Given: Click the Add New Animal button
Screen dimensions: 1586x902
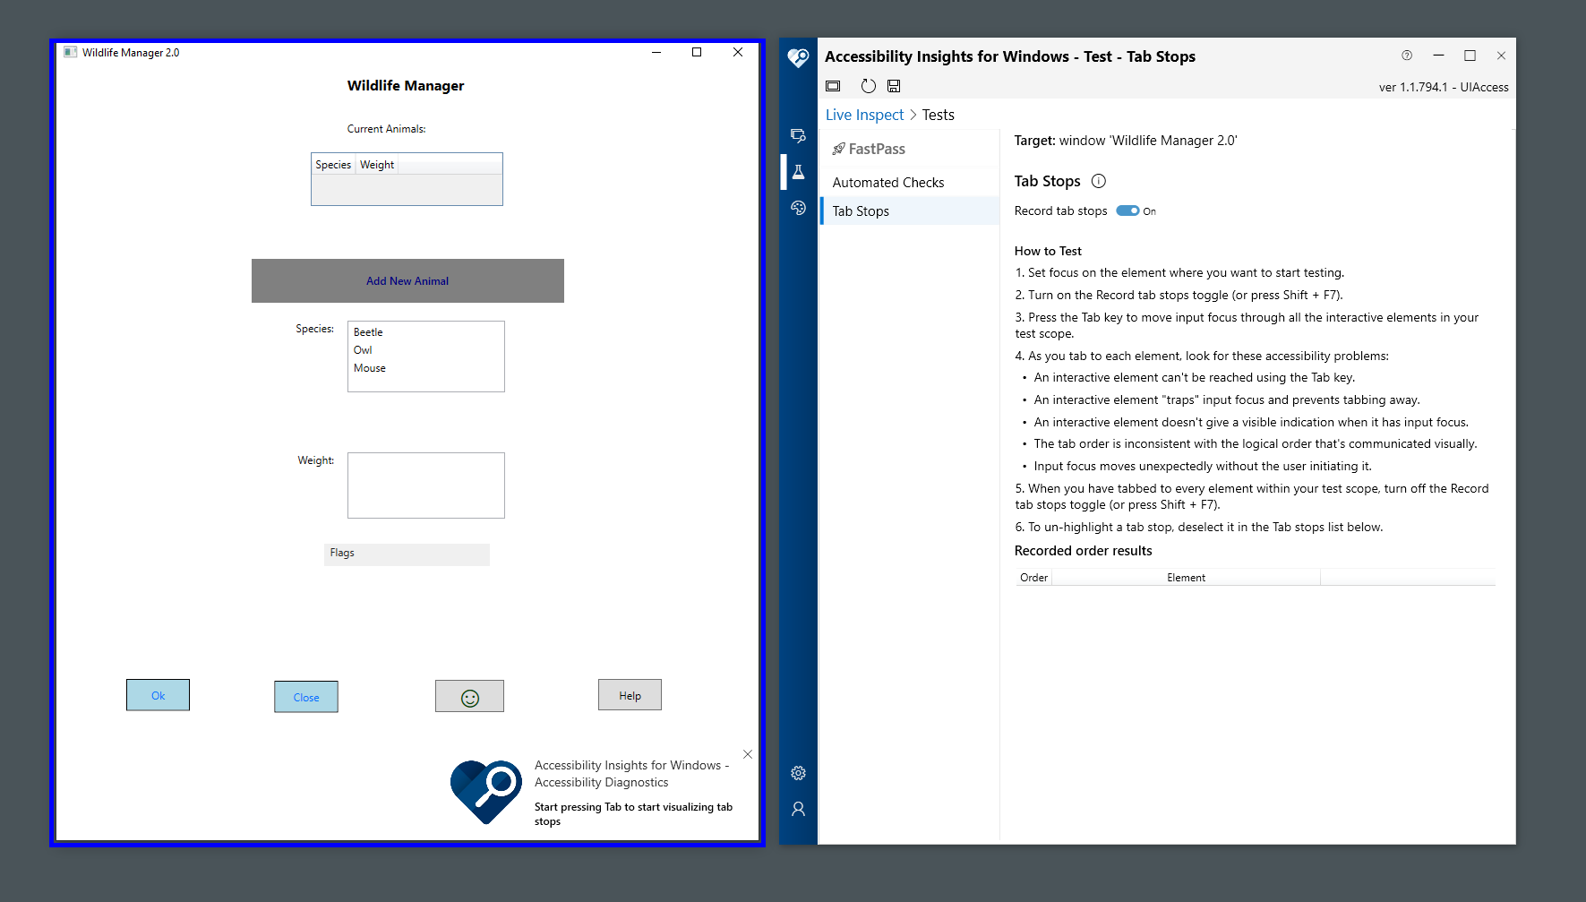Looking at the screenshot, I should (x=407, y=281).
